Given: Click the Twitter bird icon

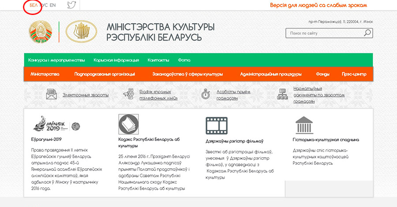Looking at the screenshot, I should [71, 5].
